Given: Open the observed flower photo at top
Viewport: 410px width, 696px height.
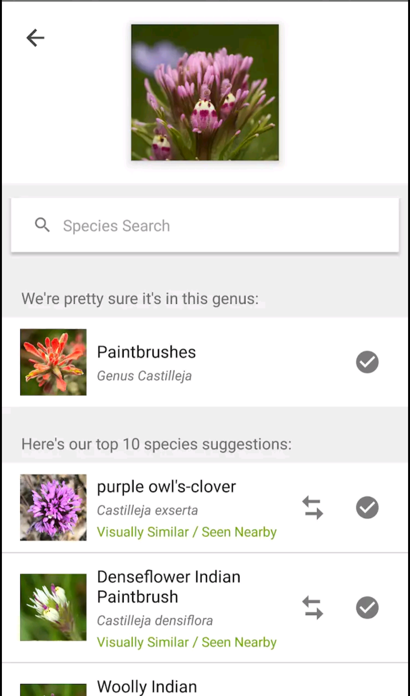Looking at the screenshot, I should click(x=205, y=92).
